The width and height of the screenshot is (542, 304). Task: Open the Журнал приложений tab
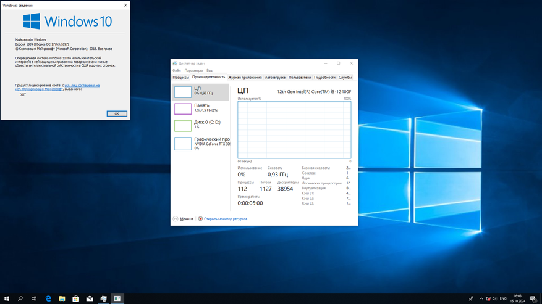(245, 78)
